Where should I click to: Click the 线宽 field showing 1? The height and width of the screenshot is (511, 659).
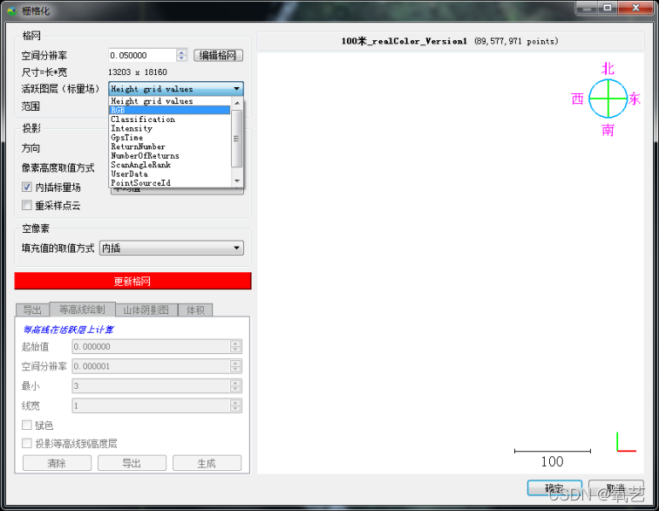pyautogui.click(x=151, y=405)
